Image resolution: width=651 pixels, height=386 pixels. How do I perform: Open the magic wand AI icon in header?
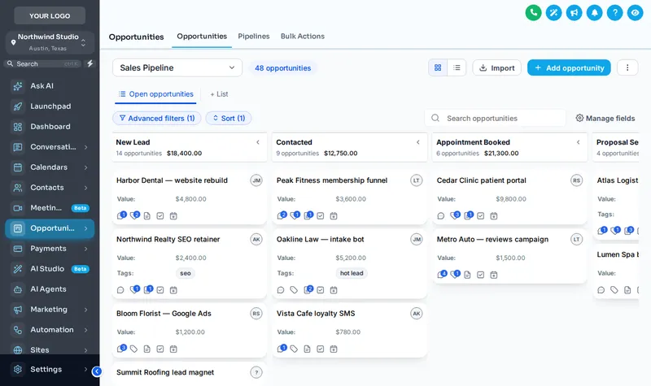pyautogui.click(x=554, y=13)
